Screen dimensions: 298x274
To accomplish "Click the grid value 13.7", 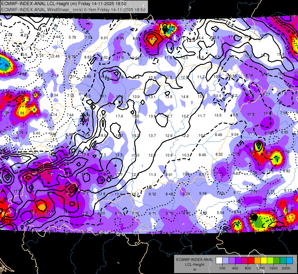I will [x=152, y=135].
